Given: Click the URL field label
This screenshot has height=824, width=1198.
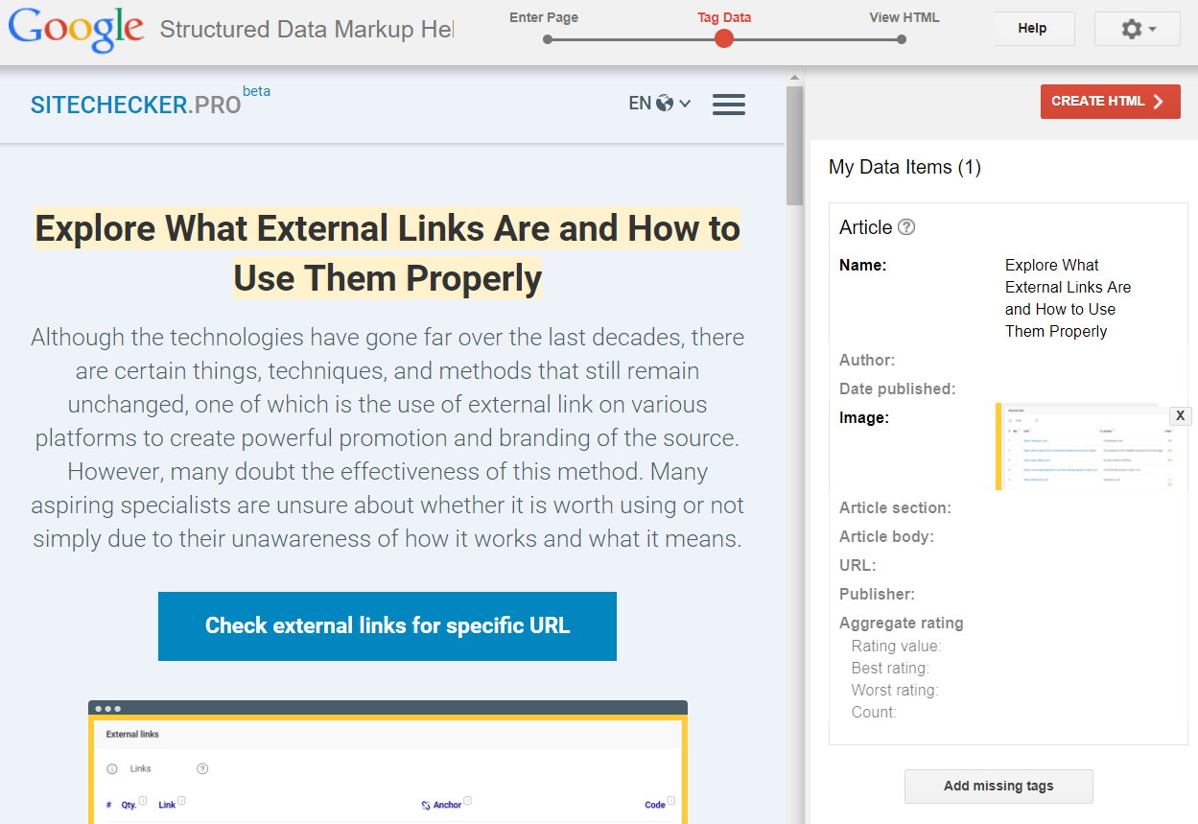Looking at the screenshot, I should 857,566.
